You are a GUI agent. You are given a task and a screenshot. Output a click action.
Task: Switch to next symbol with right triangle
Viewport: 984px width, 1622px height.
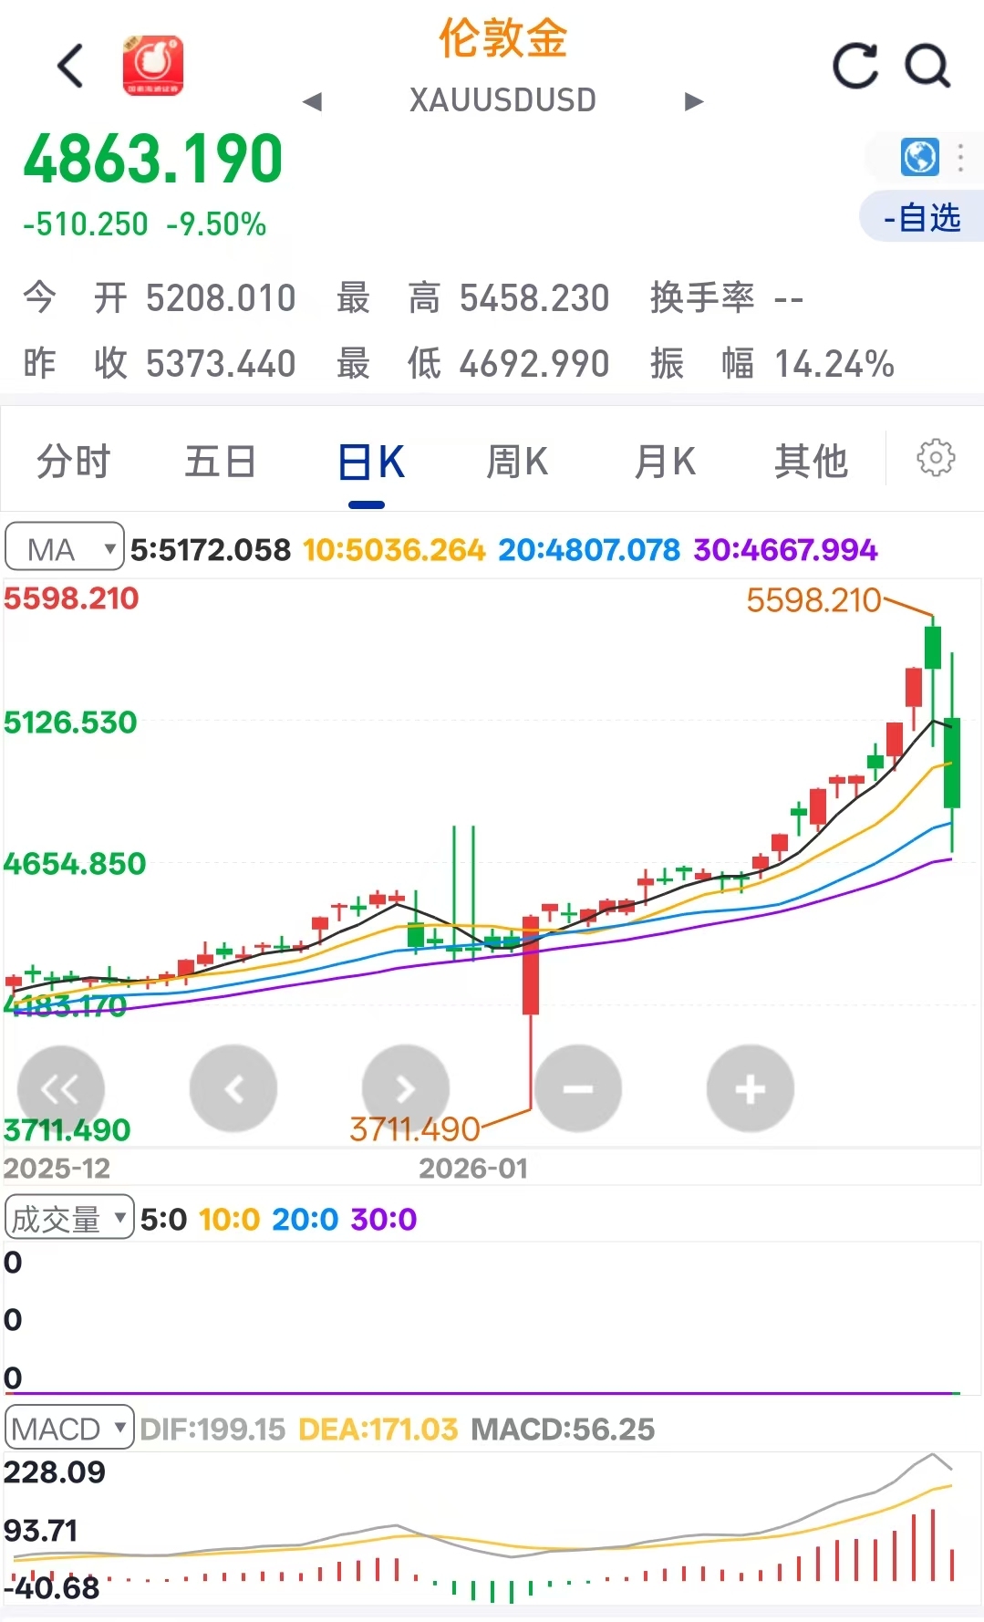tap(694, 101)
